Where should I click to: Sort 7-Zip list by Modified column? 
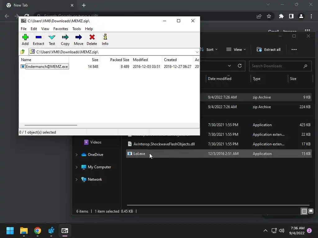(x=147, y=60)
